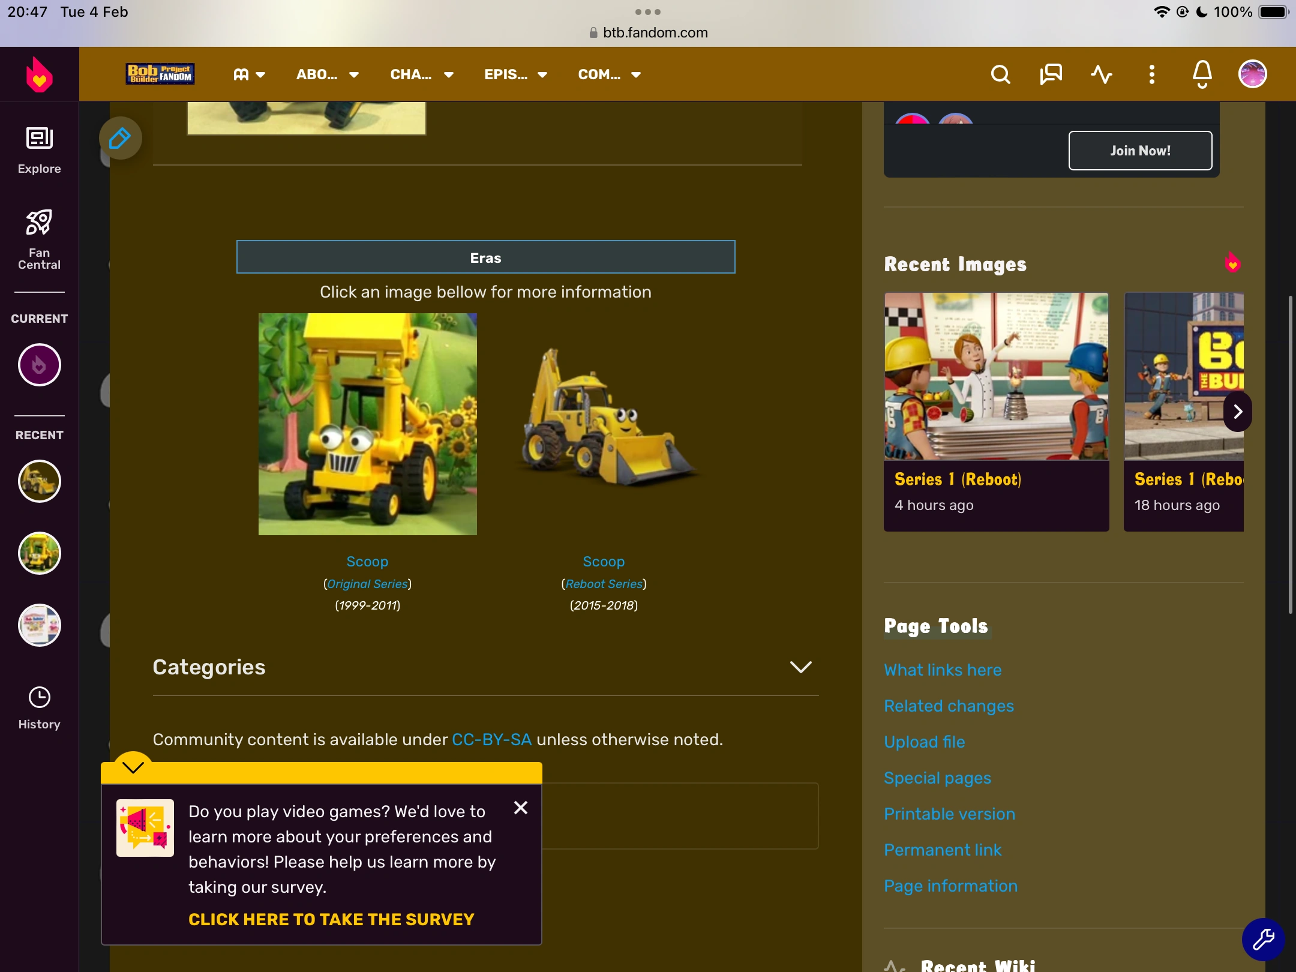Image resolution: width=1296 pixels, height=972 pixels.
Task: Open the EPISODES menu
Action: [515, 74]
